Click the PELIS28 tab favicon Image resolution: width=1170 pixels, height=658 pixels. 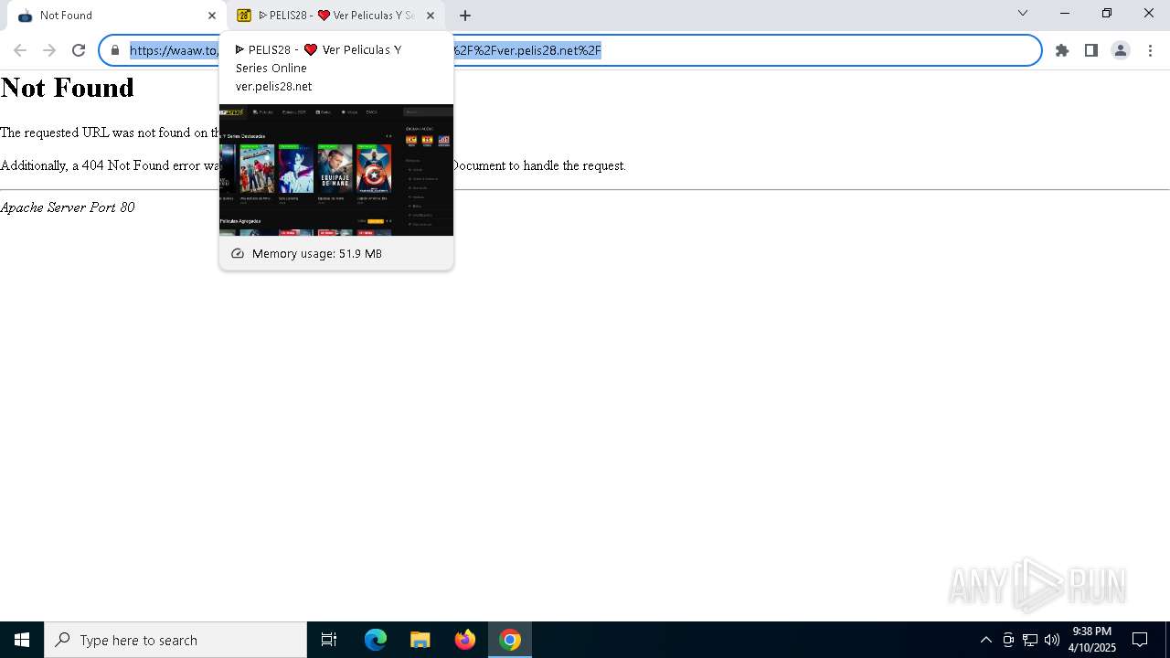coord(244,16)
